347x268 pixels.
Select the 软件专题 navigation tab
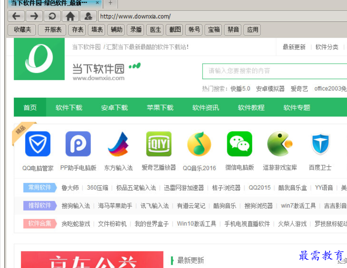coord(297,108)
